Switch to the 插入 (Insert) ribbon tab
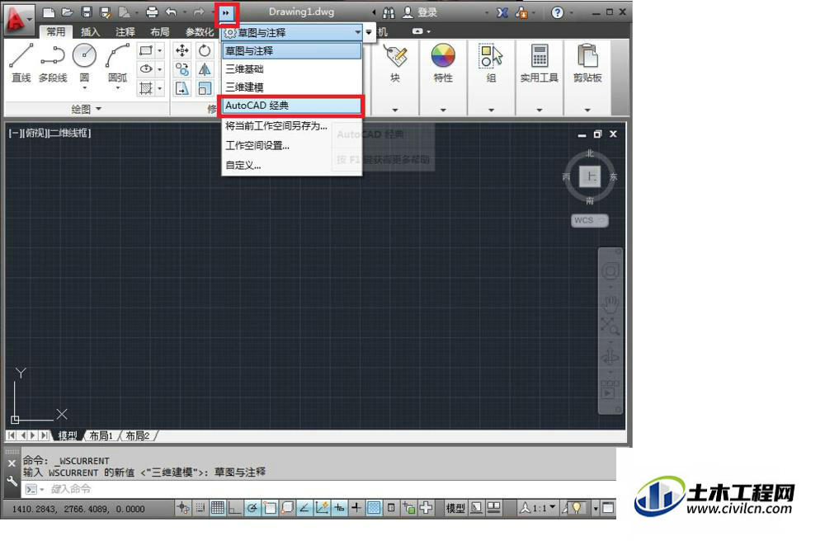The image size is (825, 550). [x=91, y=32]
